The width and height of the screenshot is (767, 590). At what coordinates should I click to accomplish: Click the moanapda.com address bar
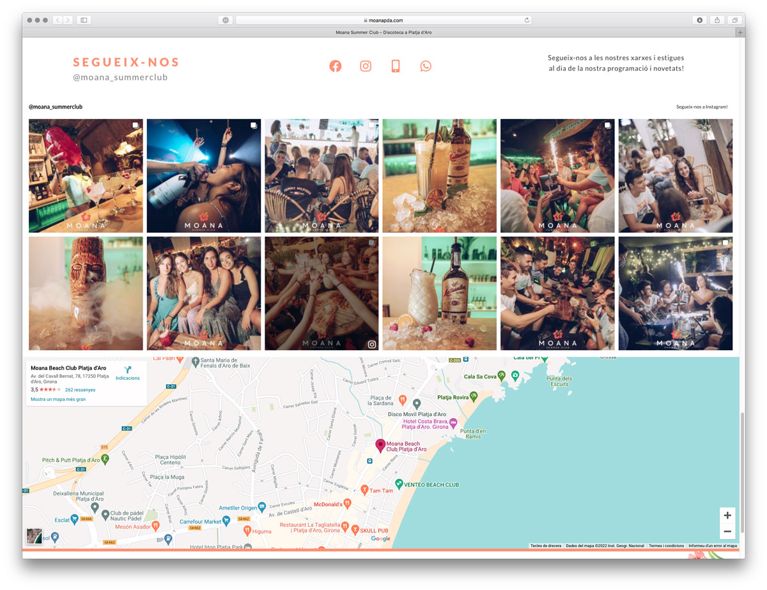[384, 20]
